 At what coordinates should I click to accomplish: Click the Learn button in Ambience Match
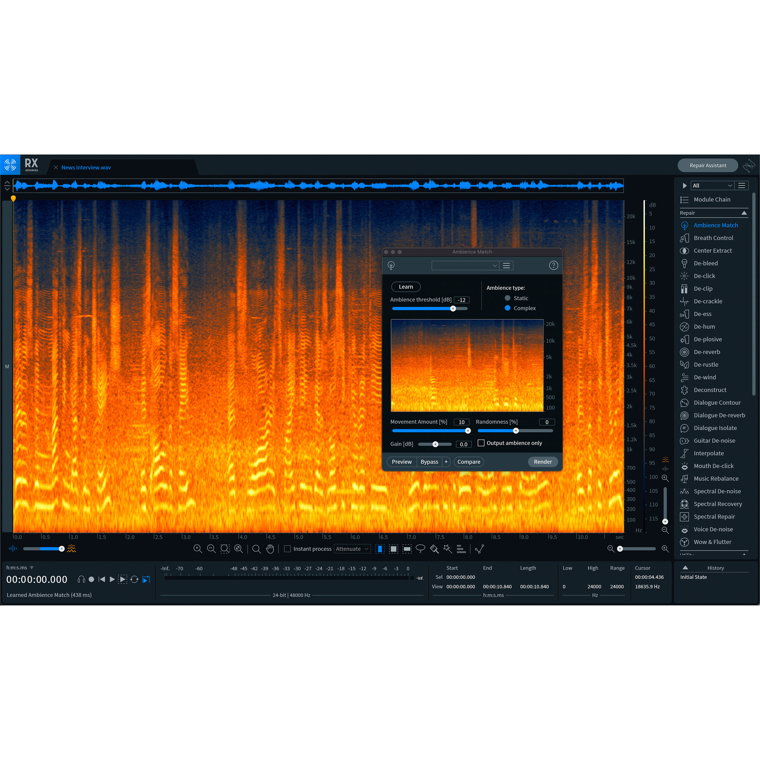(406, 286)
